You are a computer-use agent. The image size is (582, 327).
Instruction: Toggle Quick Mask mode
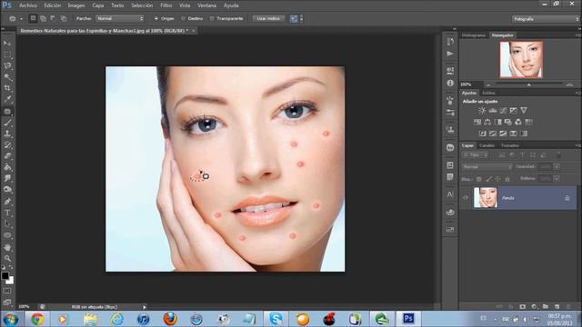tap(7, 291)
